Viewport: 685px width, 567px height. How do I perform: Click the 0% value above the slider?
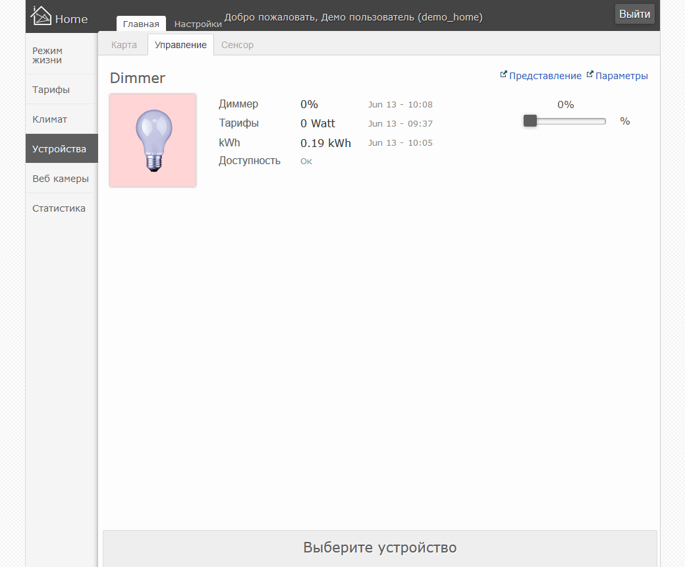pos(565,104)
